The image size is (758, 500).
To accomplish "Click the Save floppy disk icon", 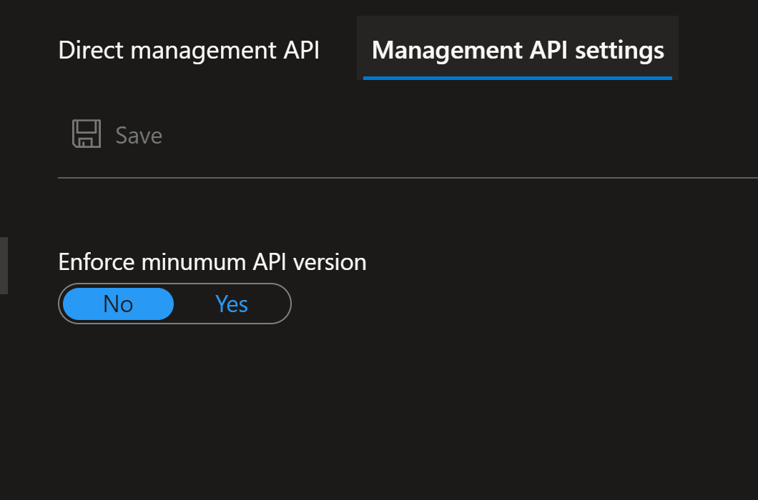I will 87,134.
